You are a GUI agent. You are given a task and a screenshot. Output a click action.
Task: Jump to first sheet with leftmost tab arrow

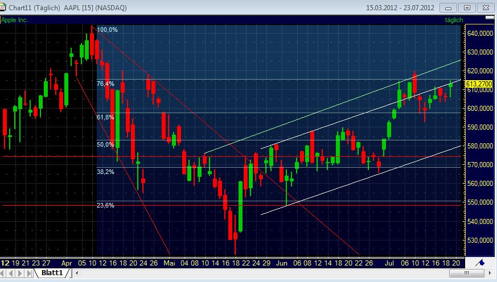tap(3, 273)
